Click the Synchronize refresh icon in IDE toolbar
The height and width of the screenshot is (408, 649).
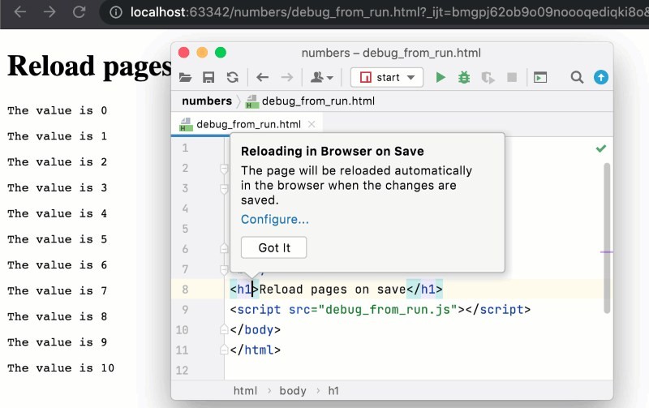(x=232, y=77)
